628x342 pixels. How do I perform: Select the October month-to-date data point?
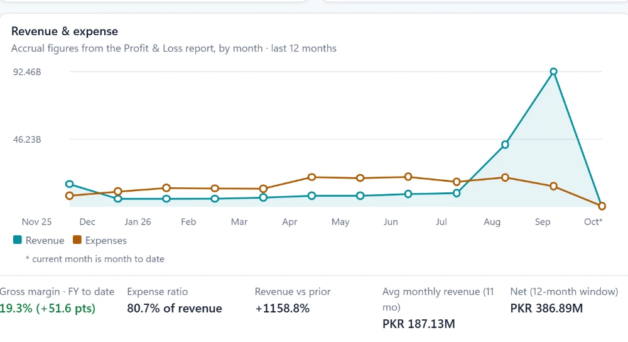602,206
